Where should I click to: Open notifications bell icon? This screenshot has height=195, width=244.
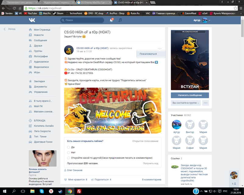coord(111,20)
